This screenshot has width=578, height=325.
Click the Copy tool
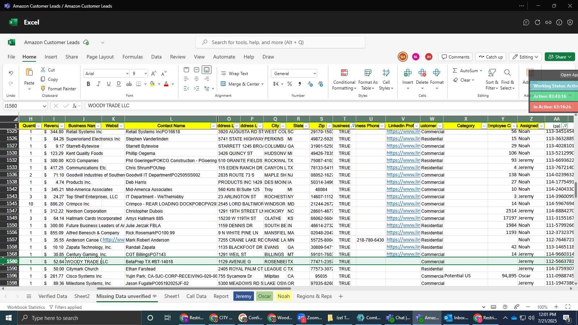click(x=49, y=79)
